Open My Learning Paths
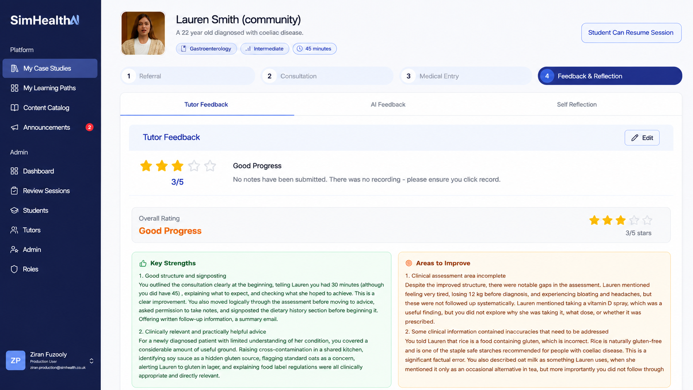Viewport: 693px width, 390px height. [x=50, y=88]
